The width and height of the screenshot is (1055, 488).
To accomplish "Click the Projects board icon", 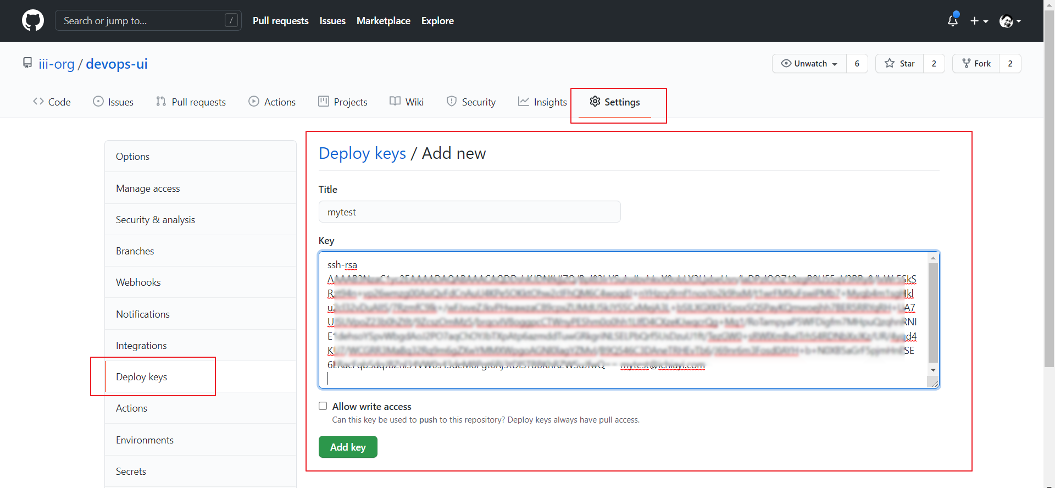I will pyautogui.click(x=324, y=101).
